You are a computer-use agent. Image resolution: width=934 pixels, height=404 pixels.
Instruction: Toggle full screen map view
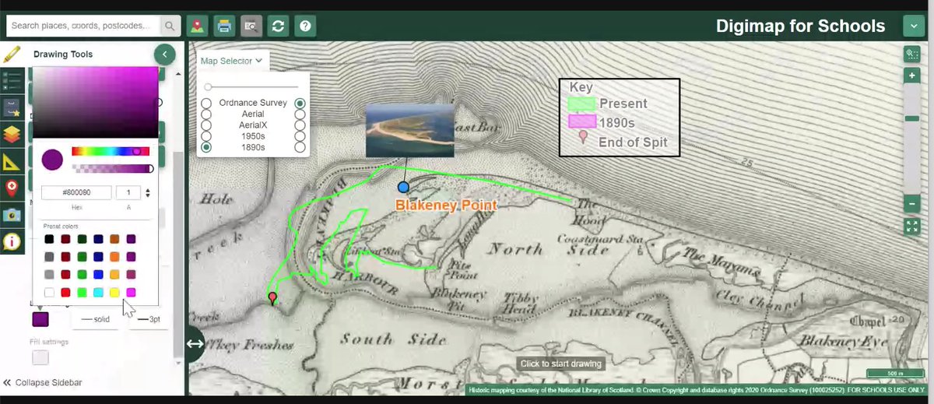point(911,227)
